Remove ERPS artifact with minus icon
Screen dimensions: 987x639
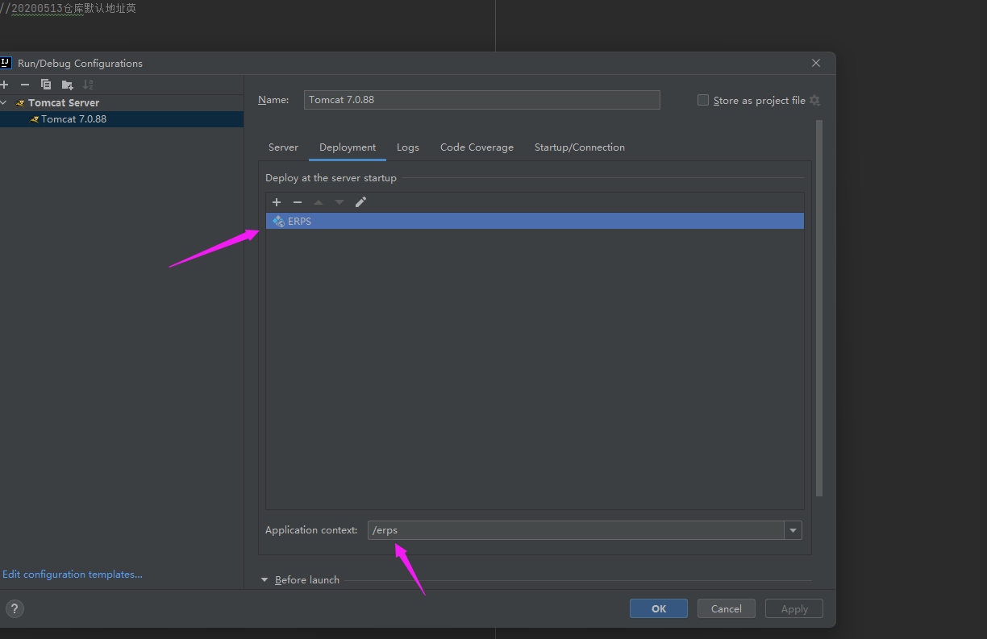pyautogui.click(x=298, y=202)
